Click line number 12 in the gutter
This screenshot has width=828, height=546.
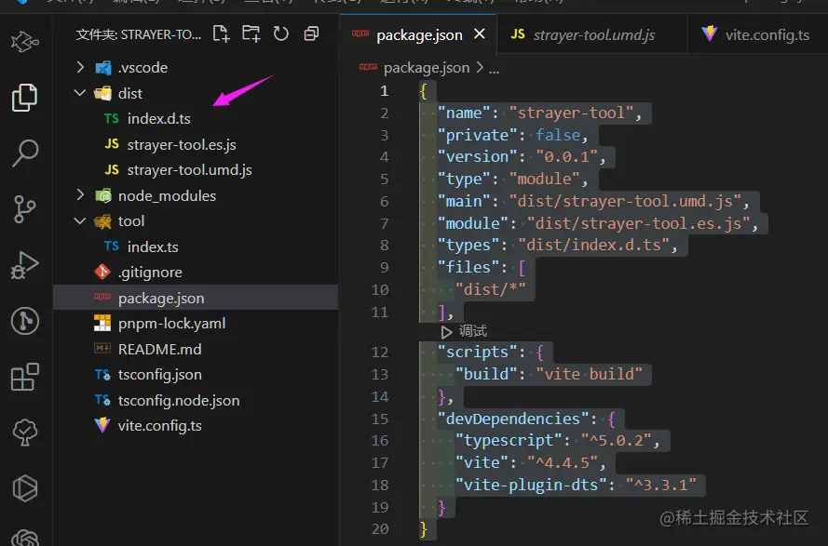(x=380, y=352)
